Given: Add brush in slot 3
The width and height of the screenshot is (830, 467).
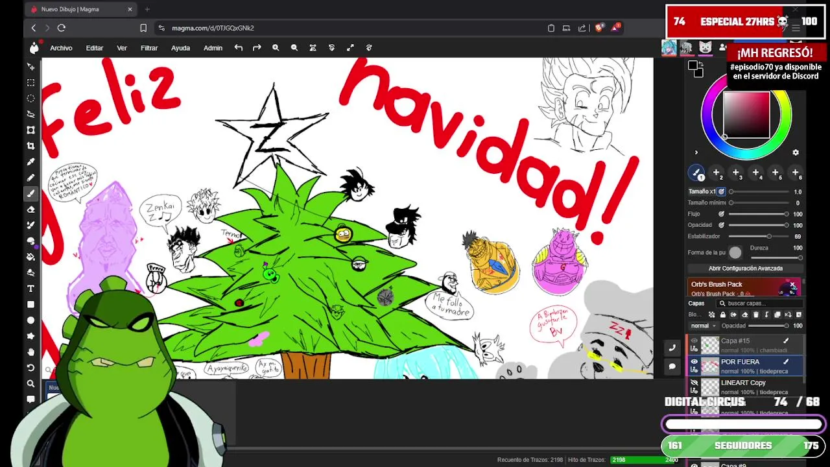Looking at the screenshot, I should pyautogui.click(x=735, y=173).
